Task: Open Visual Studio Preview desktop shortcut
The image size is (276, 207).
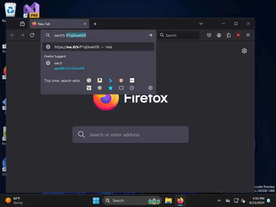Action: [31, 10]
